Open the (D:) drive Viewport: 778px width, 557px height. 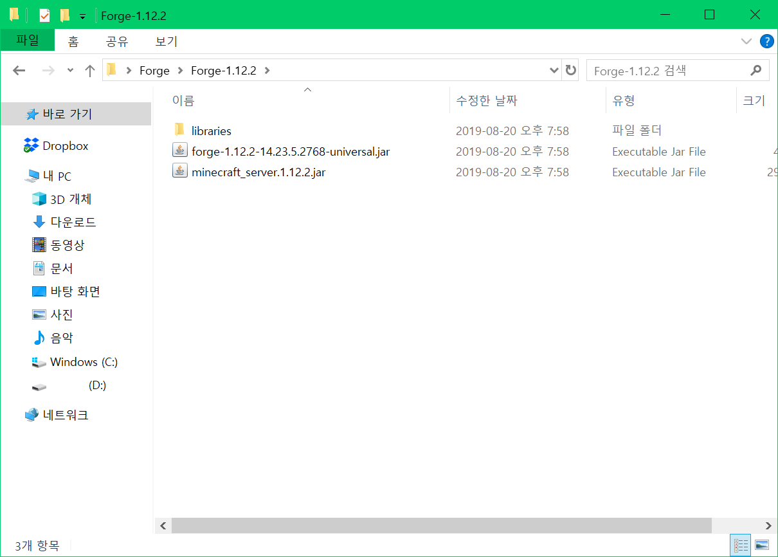(98, 385)
